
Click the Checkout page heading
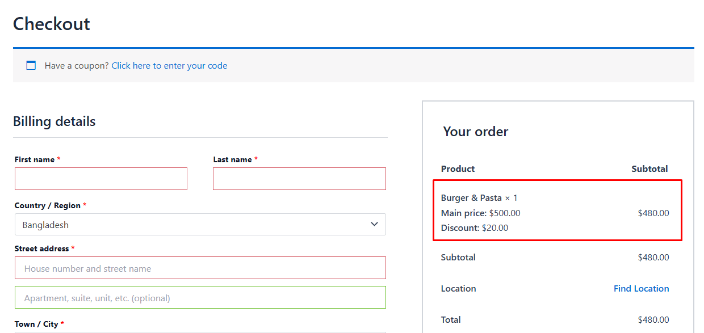coord(52,24)
